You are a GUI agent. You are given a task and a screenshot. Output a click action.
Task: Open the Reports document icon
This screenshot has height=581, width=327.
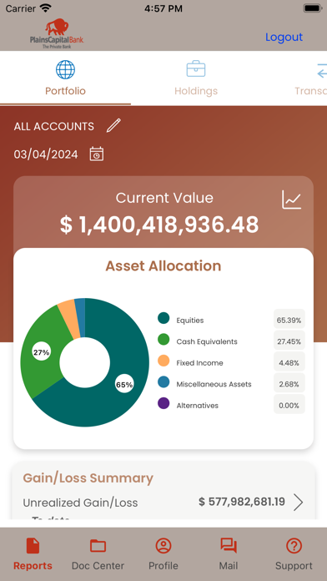(33, 546)
